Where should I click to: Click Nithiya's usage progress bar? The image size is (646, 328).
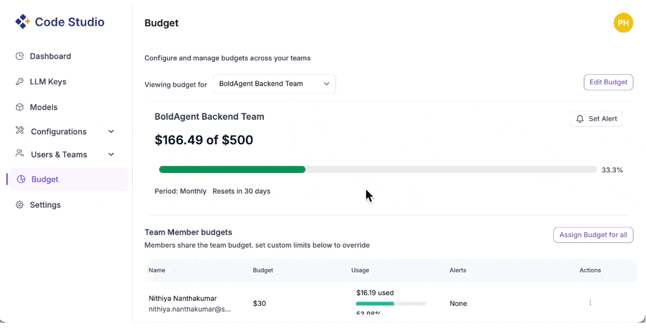click(x=391, y=303)
